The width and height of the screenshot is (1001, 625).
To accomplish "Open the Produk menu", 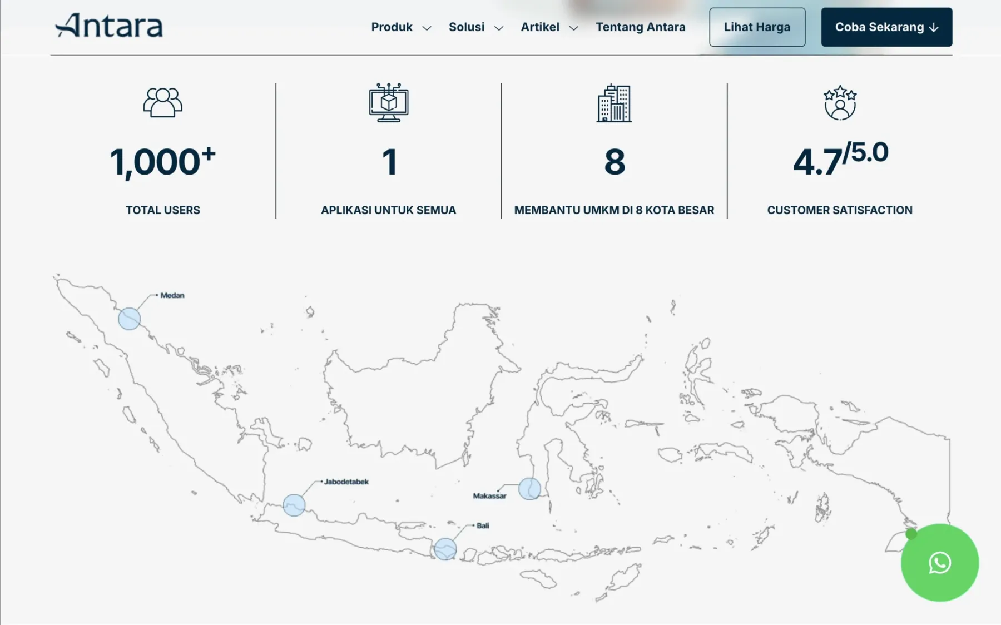I will click(392, 27).
